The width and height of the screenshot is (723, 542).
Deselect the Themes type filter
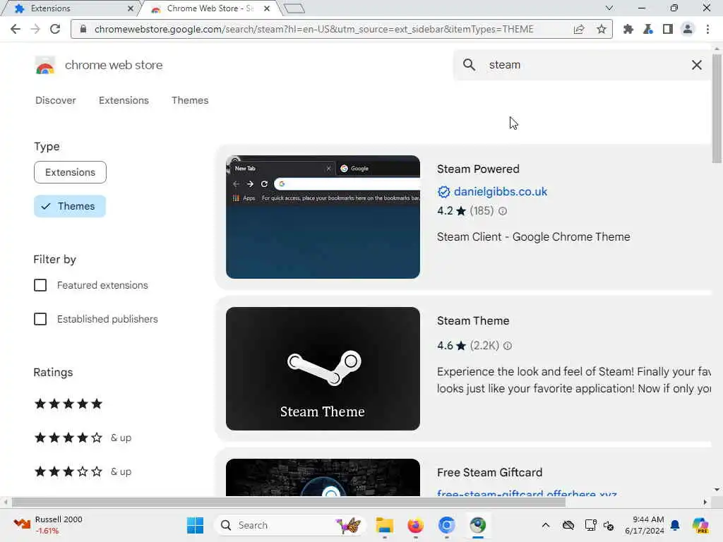[x=70, y=206]
